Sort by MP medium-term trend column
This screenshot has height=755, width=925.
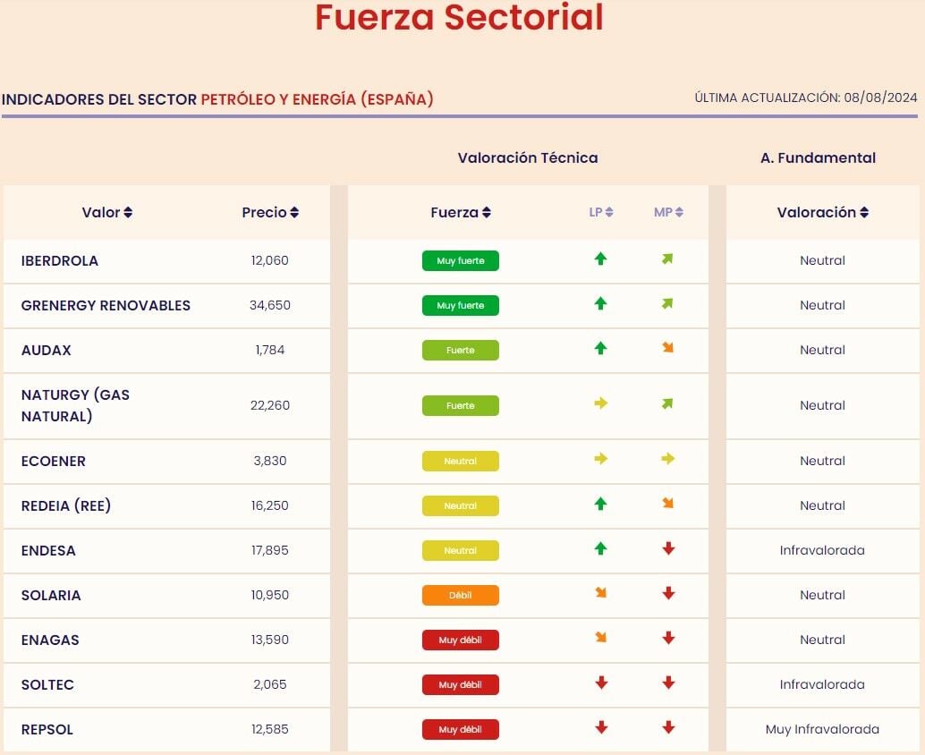click(x=668, y=213)
